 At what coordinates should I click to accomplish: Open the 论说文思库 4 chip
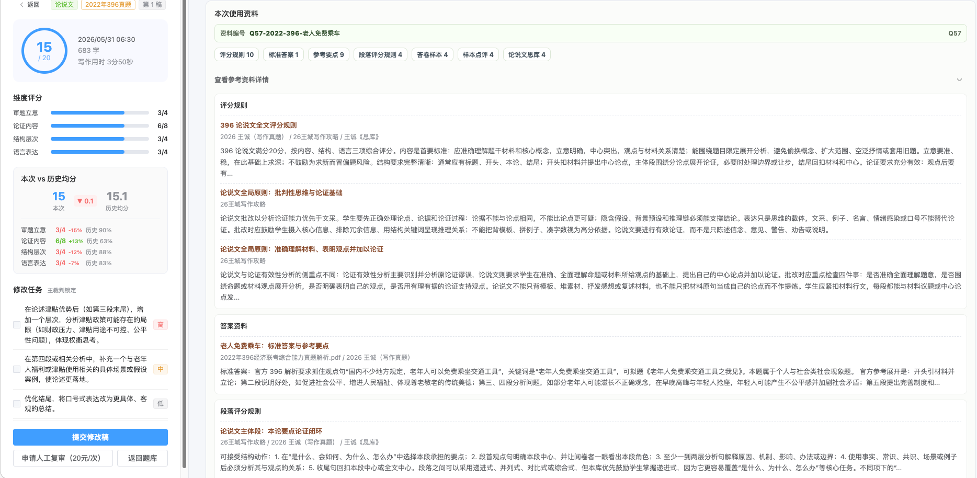tap(527, 55)
